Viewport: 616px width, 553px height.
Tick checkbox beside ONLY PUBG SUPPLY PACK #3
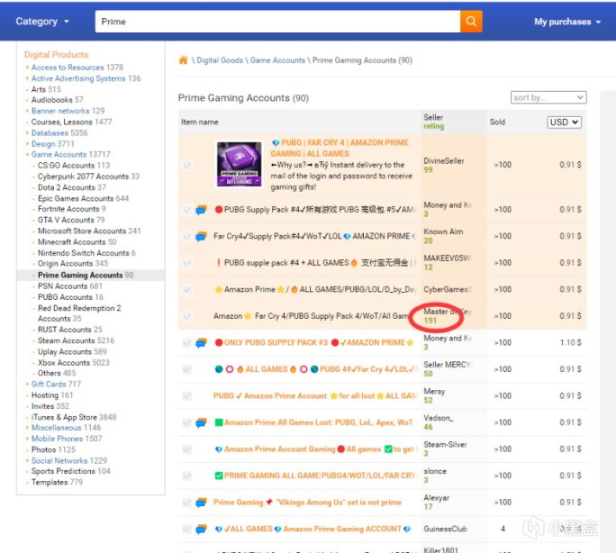[187, 343]
